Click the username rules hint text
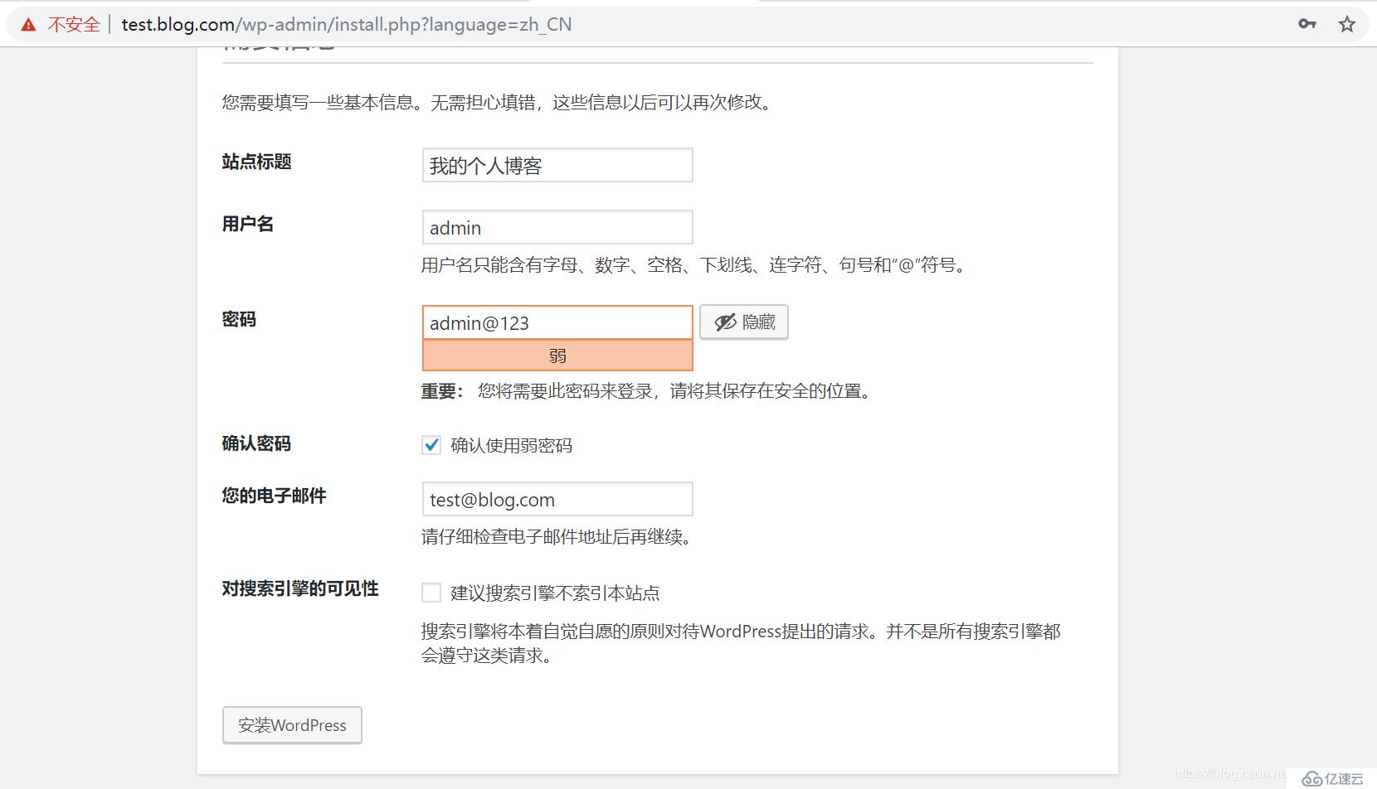The width and height of the screenshot is (1377, 789). (695, 265)
